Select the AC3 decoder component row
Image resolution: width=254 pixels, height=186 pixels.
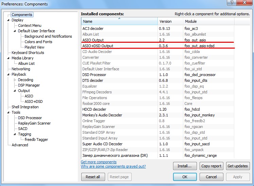(158, 29)
